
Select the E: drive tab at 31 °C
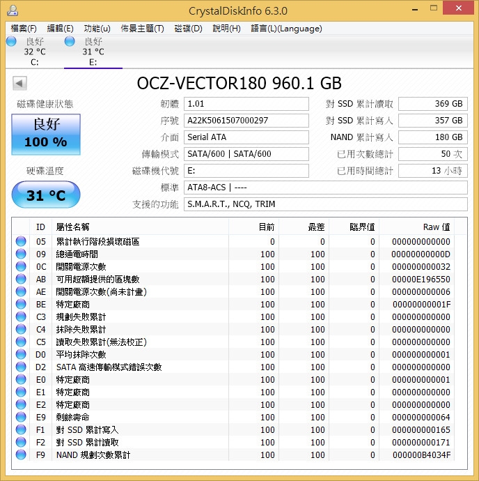click(x=93, y=52)
